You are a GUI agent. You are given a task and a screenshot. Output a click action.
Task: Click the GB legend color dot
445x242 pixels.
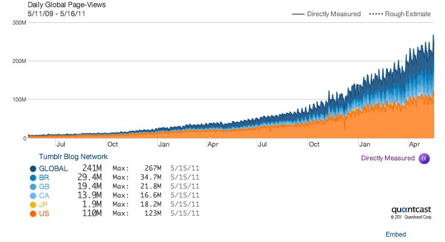32,187
